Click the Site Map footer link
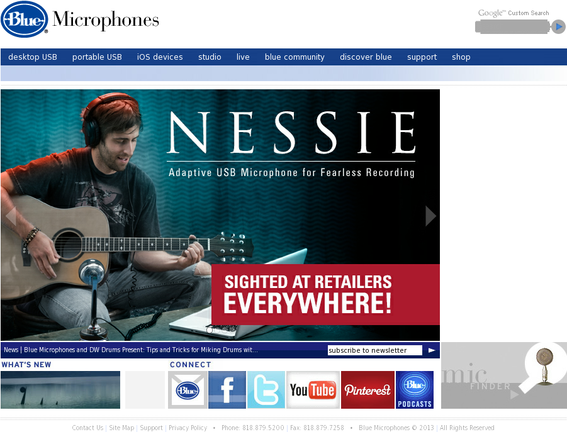The width and height of the screenshot is (567, 432). tap(121, 428)
